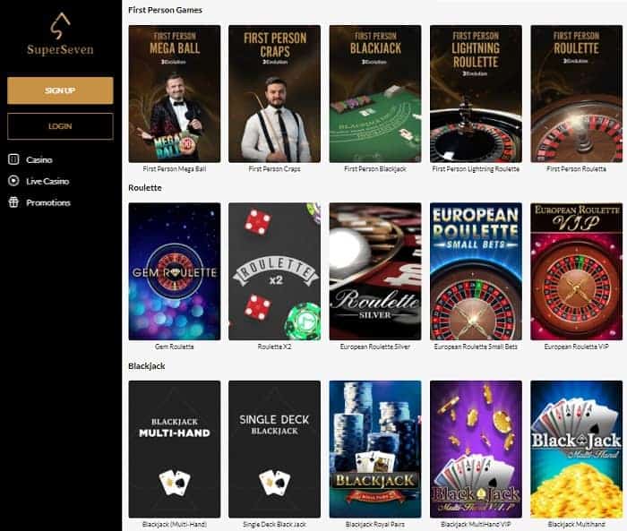Click the Promotions gift icon
Viewport: 627px width, 531px height.
[x=13, y=202]
